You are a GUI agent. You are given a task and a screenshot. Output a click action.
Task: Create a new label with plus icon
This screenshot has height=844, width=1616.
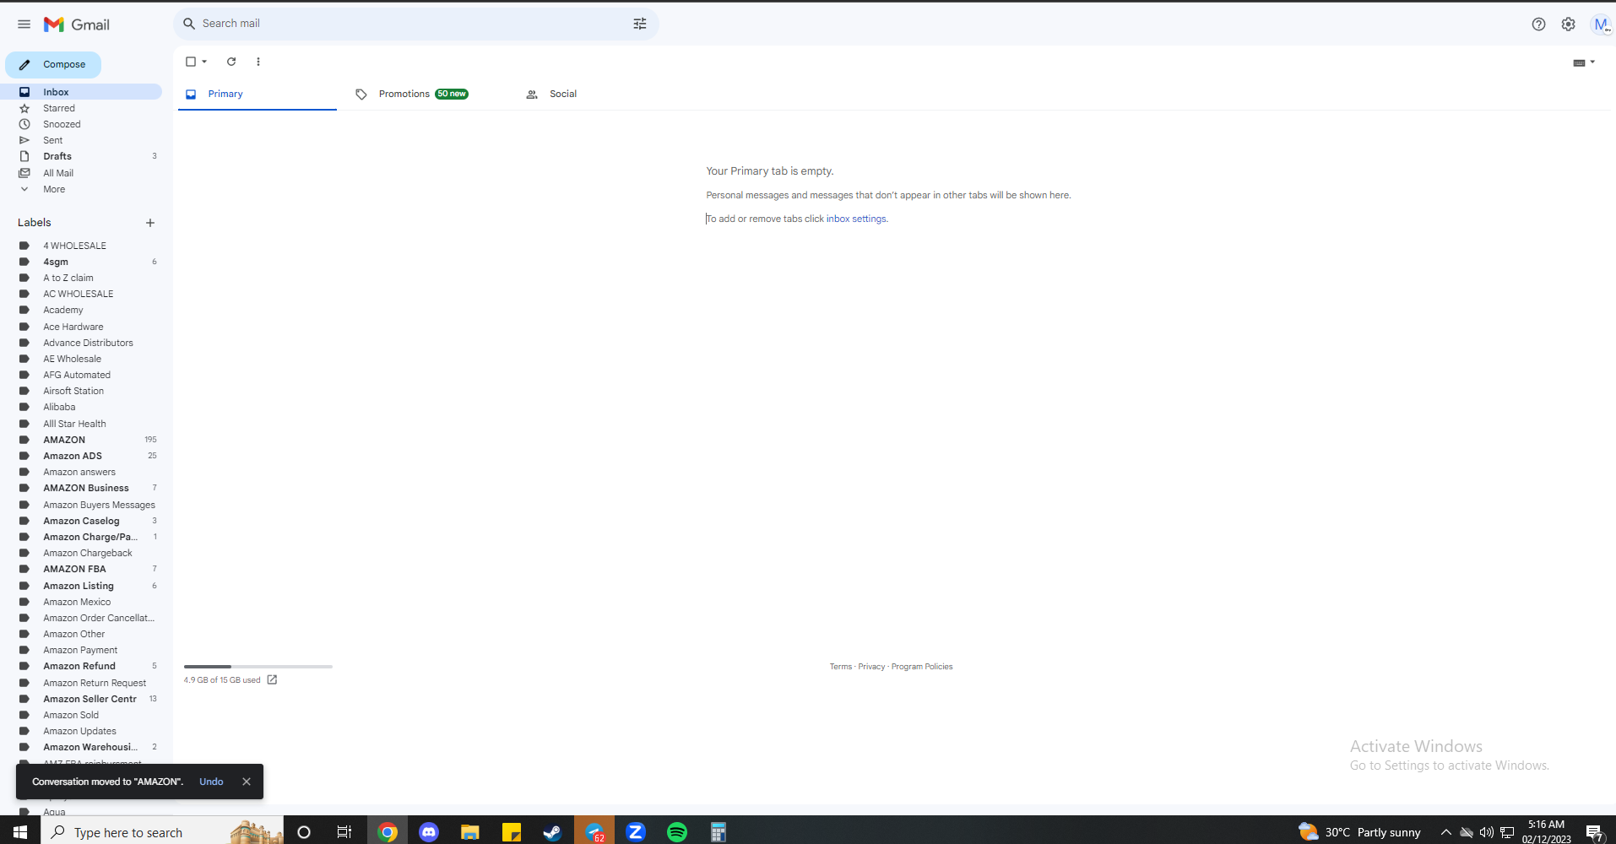coord(150,223)
